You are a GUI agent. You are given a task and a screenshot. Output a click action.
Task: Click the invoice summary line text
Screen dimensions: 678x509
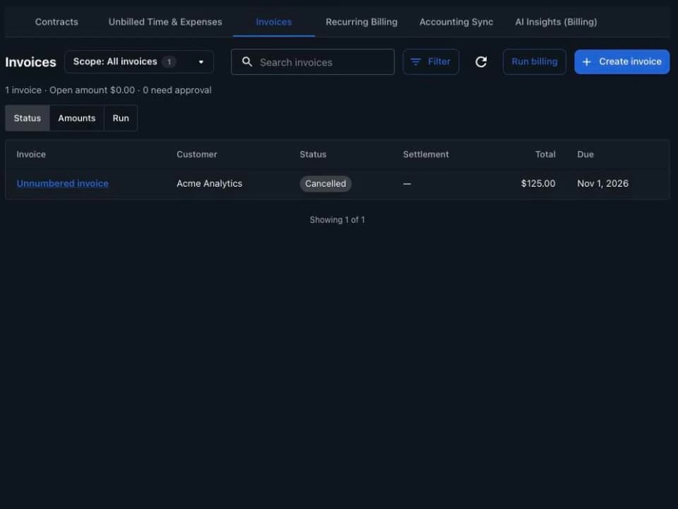(109, 90)
